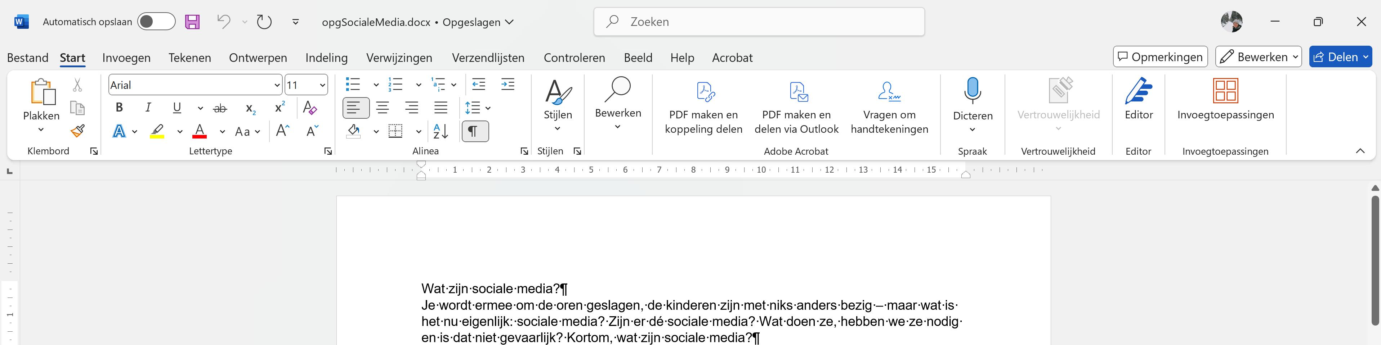Viewport: 1381px width, 345px height.
Task: Toggle the Automatisch opslaan switch
Action: (156, 22)
